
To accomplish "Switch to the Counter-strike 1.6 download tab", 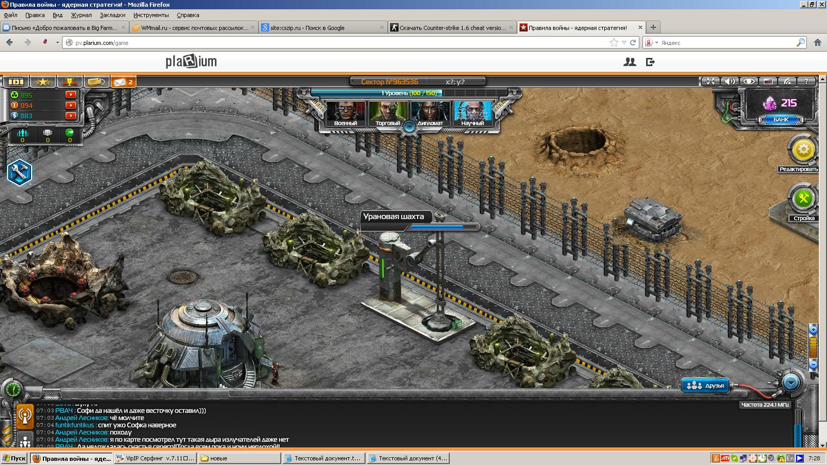I will pyautogui.click(x=452, y=28).
